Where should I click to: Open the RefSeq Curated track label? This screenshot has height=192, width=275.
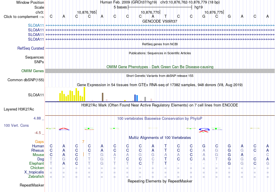click(x=31, y=48)
